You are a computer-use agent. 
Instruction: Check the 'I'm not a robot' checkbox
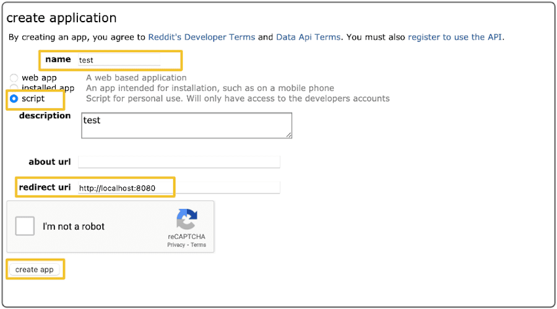point(25,226)
